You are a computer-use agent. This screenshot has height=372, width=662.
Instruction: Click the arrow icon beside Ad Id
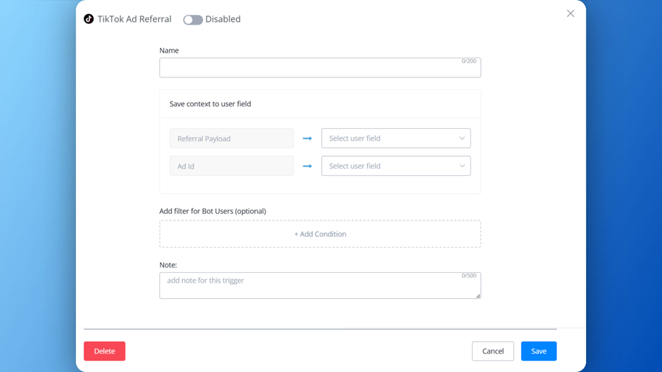[307, 166]
